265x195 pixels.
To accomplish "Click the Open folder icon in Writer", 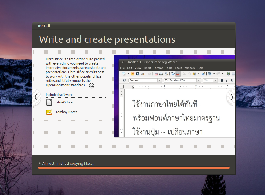I will [133, 74].
